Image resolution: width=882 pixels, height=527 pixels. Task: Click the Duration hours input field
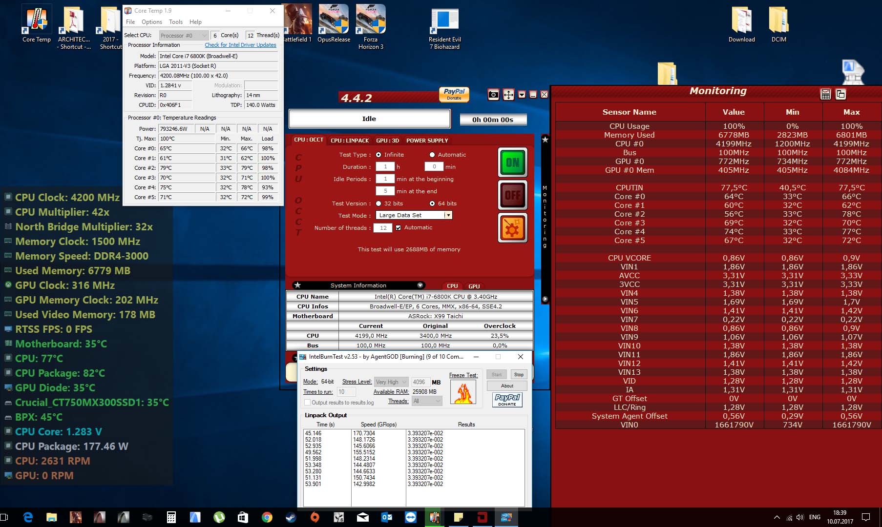[x=385, y=167]
